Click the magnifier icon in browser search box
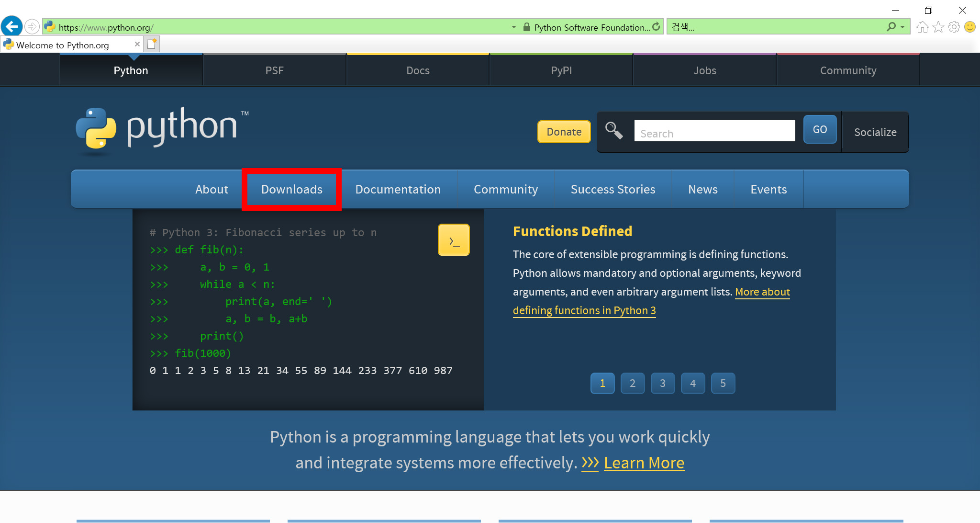The image size is (980, 523). 891,27
